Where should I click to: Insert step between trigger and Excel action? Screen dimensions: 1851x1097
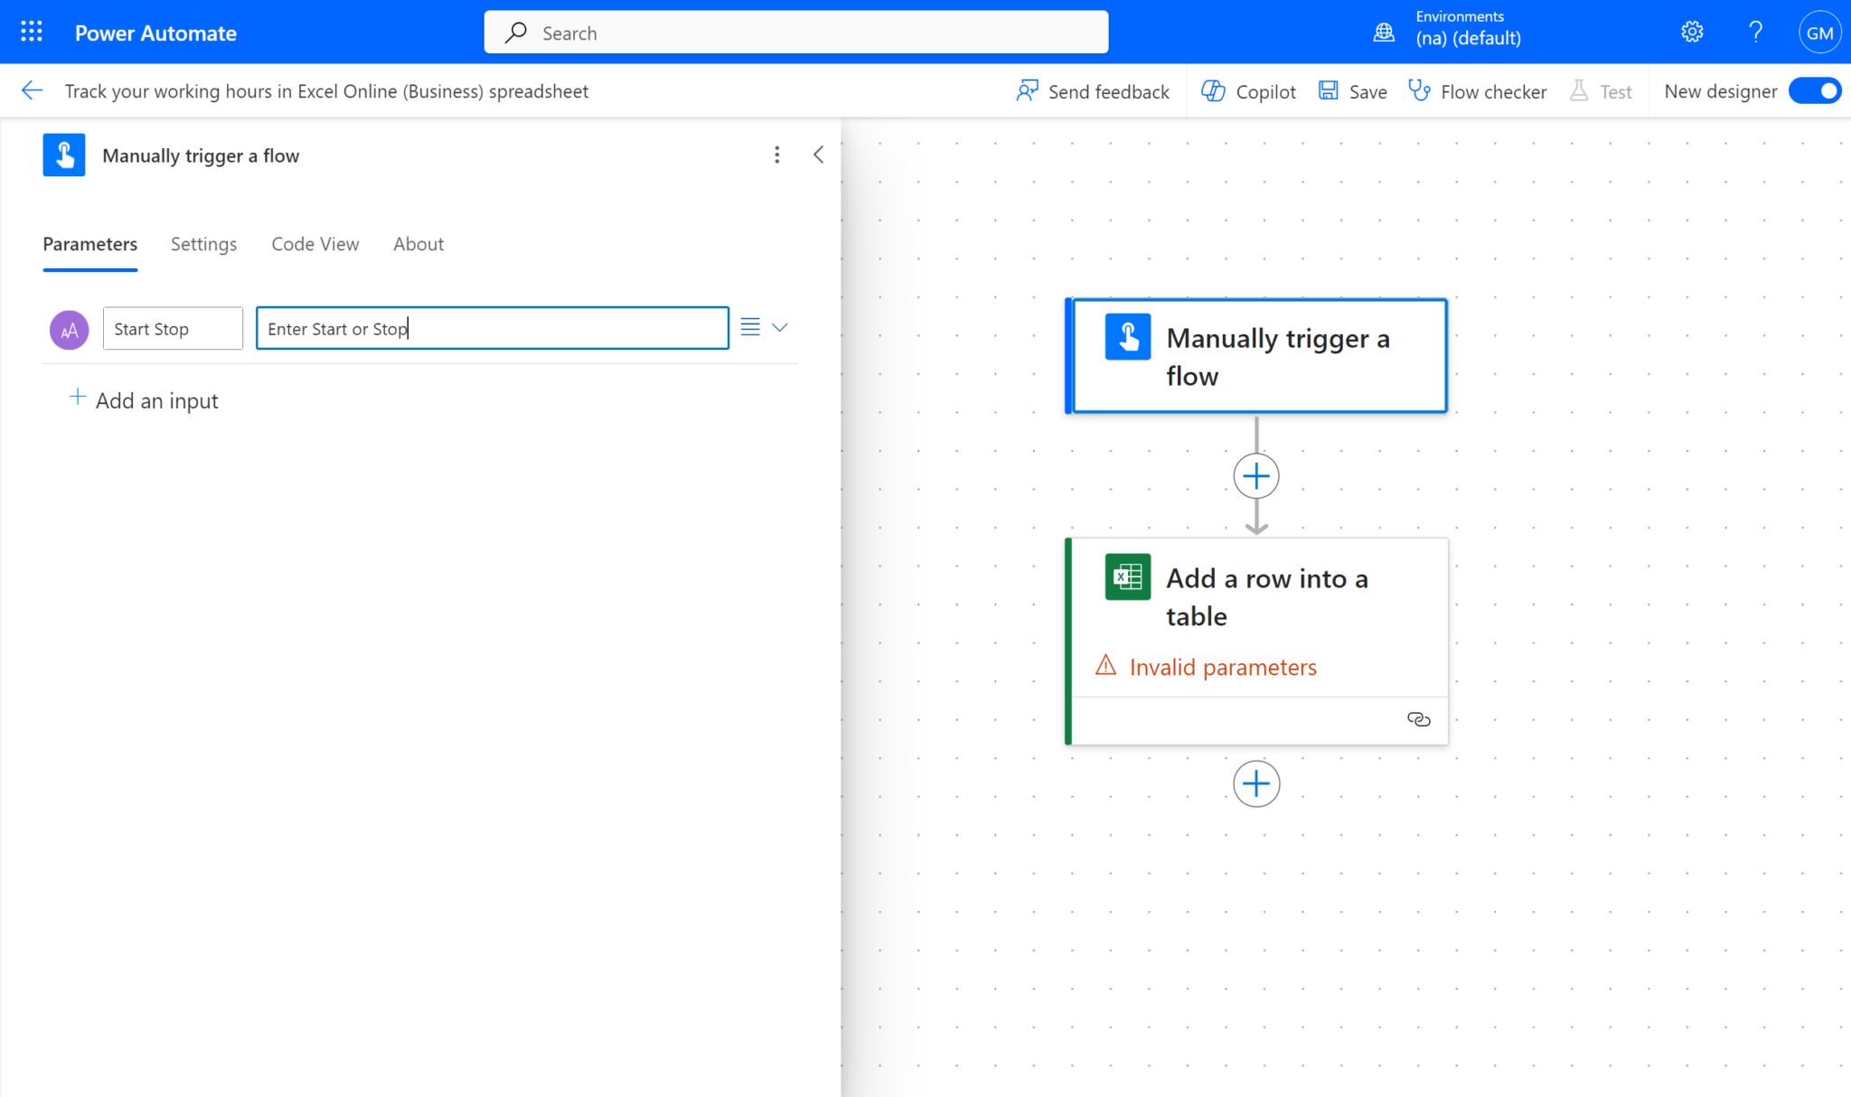coord(1255,476)
